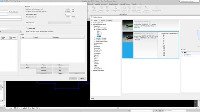Click the Bend... button
The image size is (200, 112).
coord(28,68)
